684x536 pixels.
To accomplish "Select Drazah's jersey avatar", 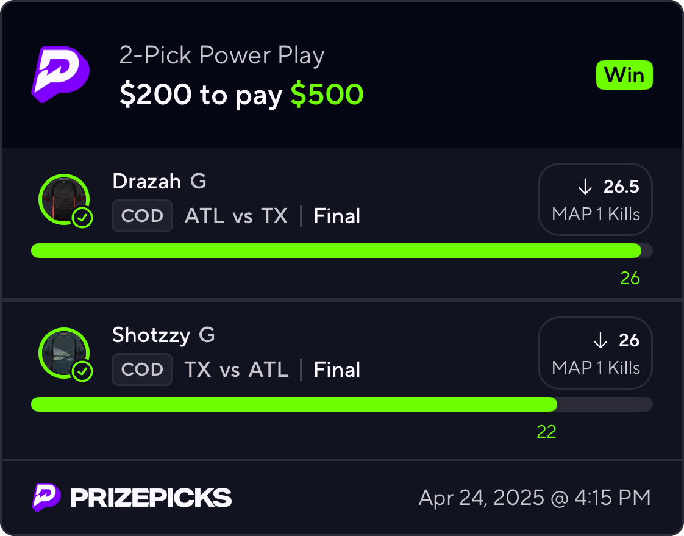I will click(64, 199).
